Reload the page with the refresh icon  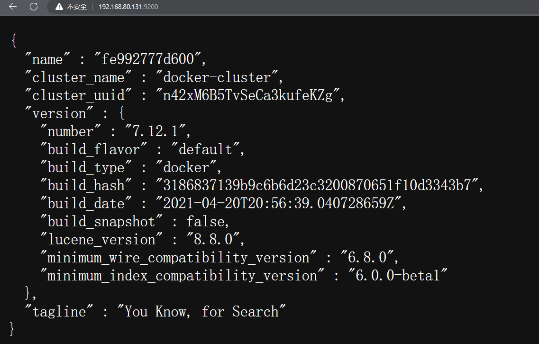(34, 7)
